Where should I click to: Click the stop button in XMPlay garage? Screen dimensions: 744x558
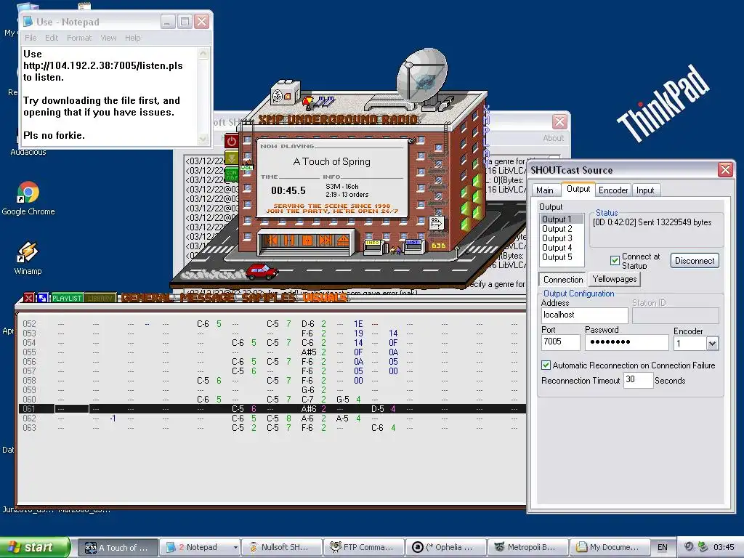[307, 240]
